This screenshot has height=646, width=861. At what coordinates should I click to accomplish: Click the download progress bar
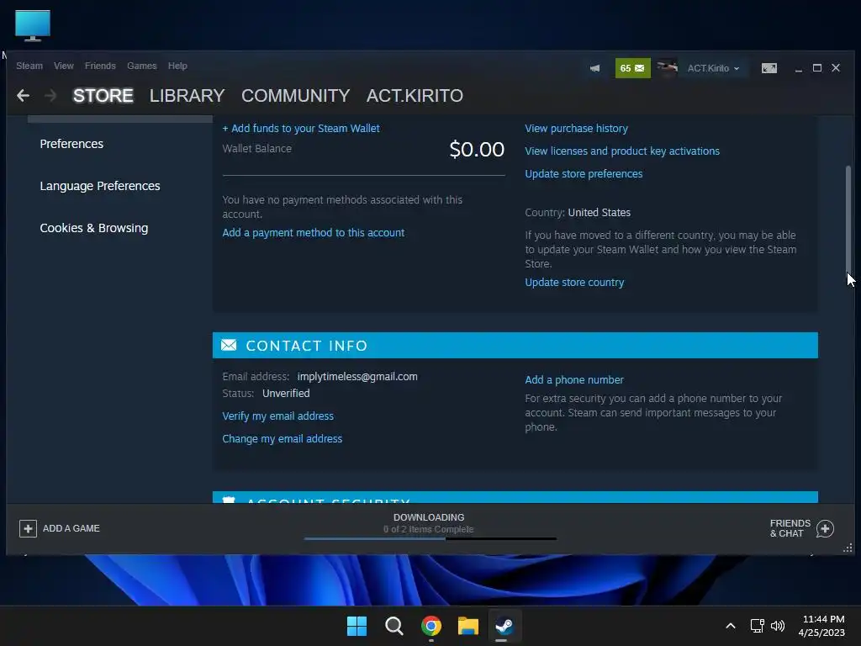click(x=430, y=539)
